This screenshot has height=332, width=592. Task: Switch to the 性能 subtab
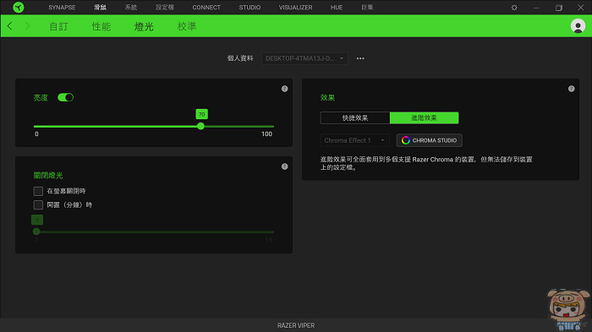[101, 26]
